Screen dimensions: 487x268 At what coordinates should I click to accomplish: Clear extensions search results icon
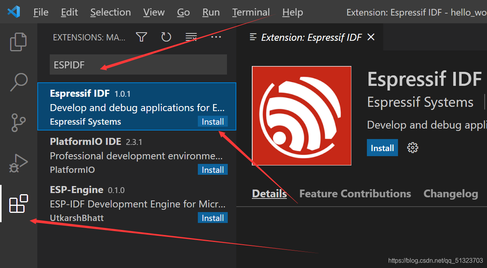[191, 37]
